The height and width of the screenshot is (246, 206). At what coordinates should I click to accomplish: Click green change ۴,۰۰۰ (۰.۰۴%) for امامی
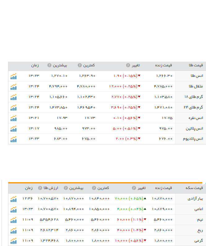132,209
